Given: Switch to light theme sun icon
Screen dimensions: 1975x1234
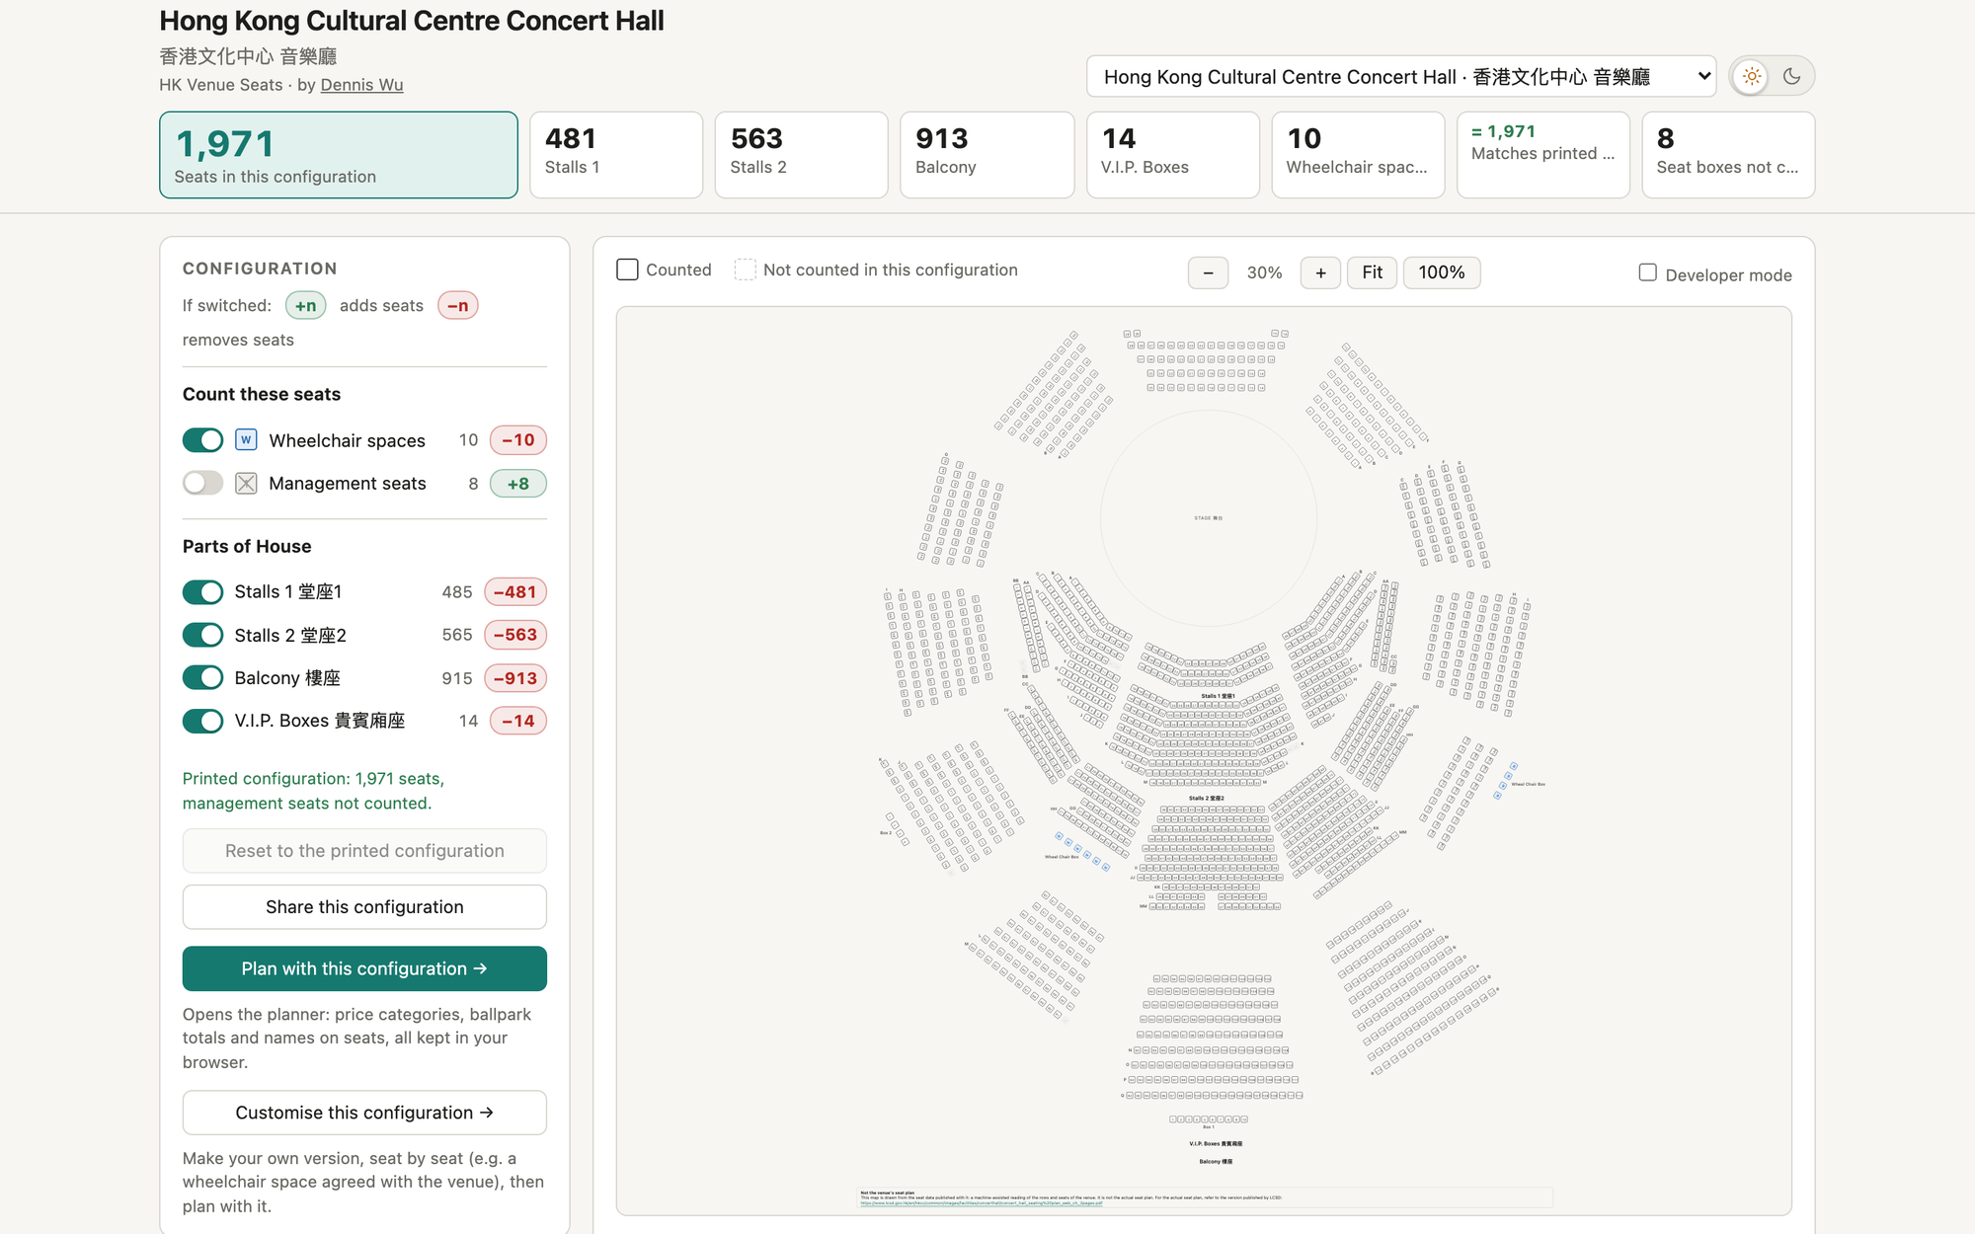Looking at the screenshot, I should point(1752,76).
